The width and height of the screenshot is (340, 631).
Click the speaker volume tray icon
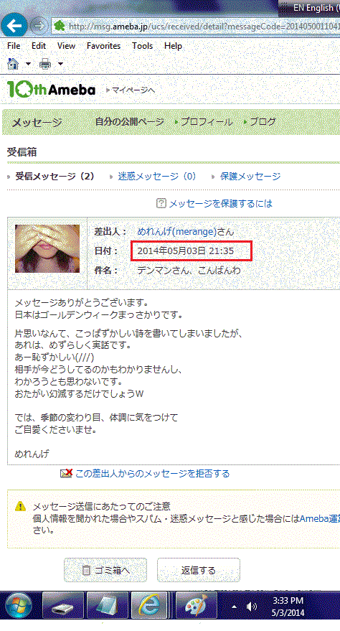tap(252, 607)
